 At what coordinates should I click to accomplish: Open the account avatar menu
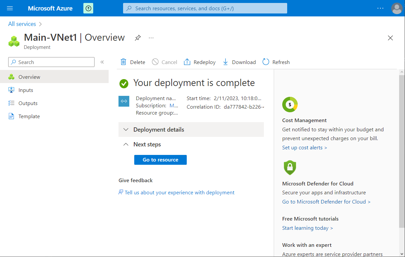397,8
